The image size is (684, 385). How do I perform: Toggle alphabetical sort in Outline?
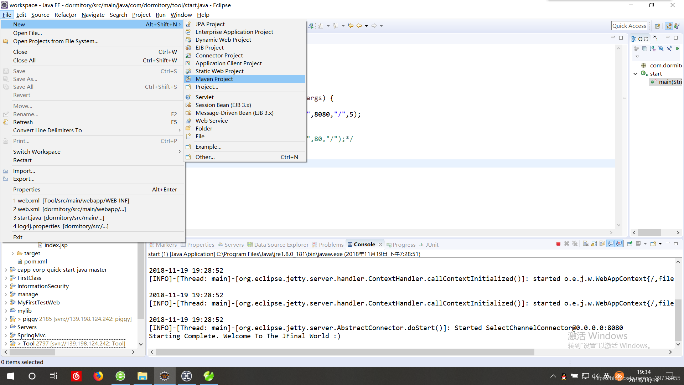[653, 48]
